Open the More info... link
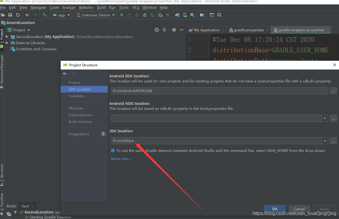The image size is (339, 219). (x=121, y=159)
